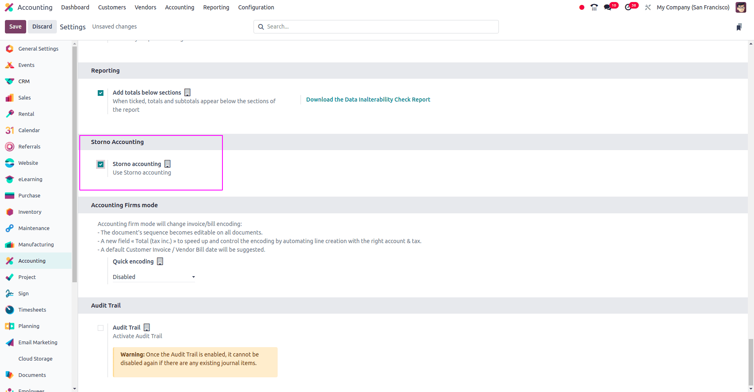Select the Rental icon in sidebar
754x392 pixels.
(9, 114)
